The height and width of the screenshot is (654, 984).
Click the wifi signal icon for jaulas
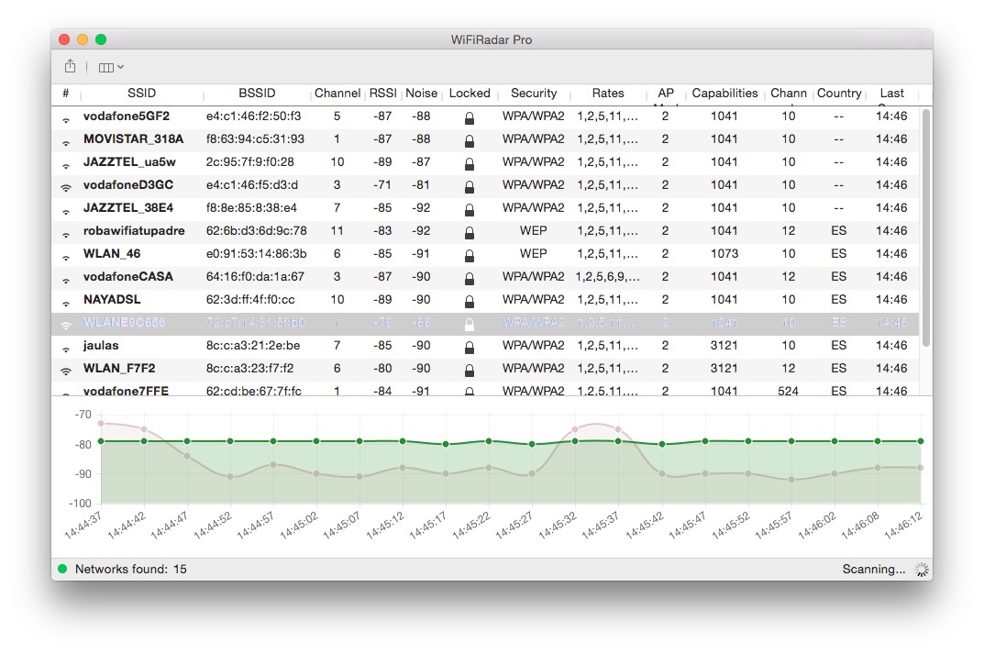[65, 349]
